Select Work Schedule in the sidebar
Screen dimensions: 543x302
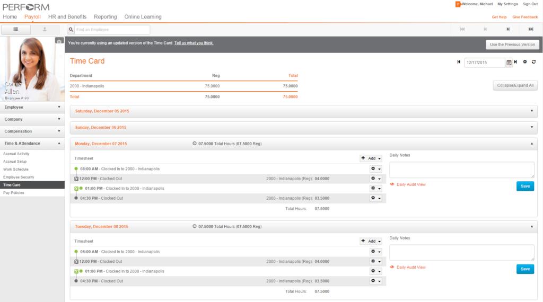point(15,169)
